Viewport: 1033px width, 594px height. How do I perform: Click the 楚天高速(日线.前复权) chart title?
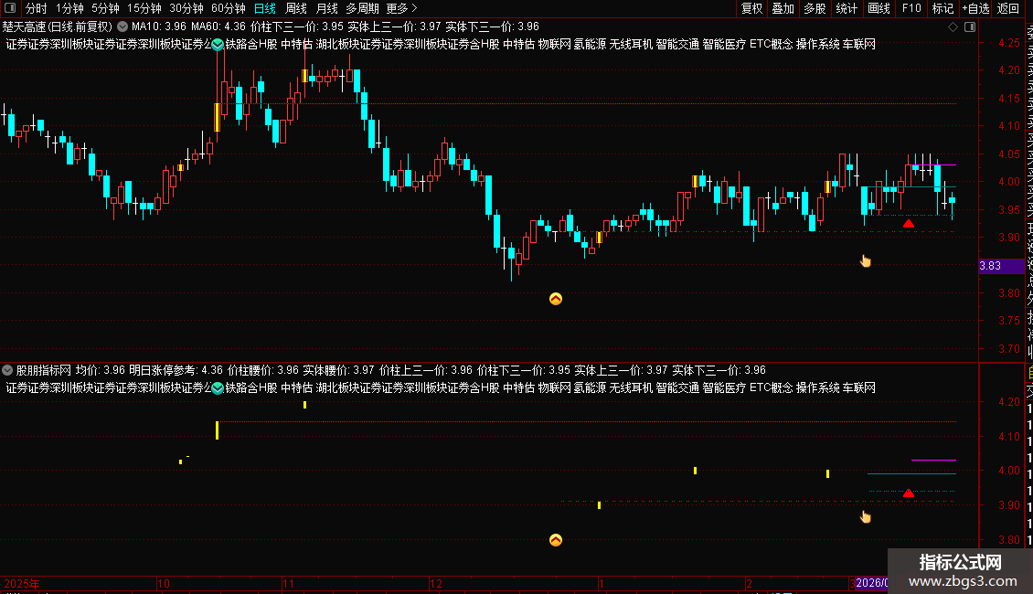point(58,27)
